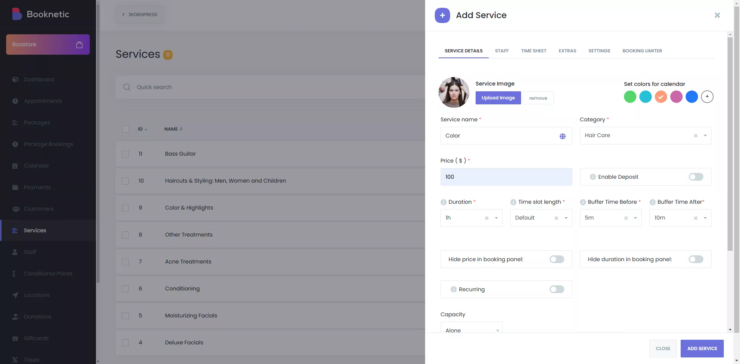
Task: Expand the Buffer Time After dropdown
Action: (705, 218)
